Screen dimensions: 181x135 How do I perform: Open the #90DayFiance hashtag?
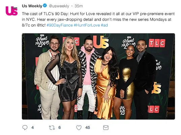(x=60, y=25)
